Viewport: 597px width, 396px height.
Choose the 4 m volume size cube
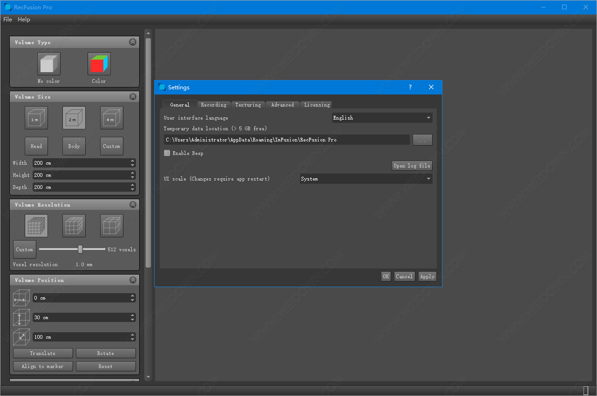[x=112, y=118]
